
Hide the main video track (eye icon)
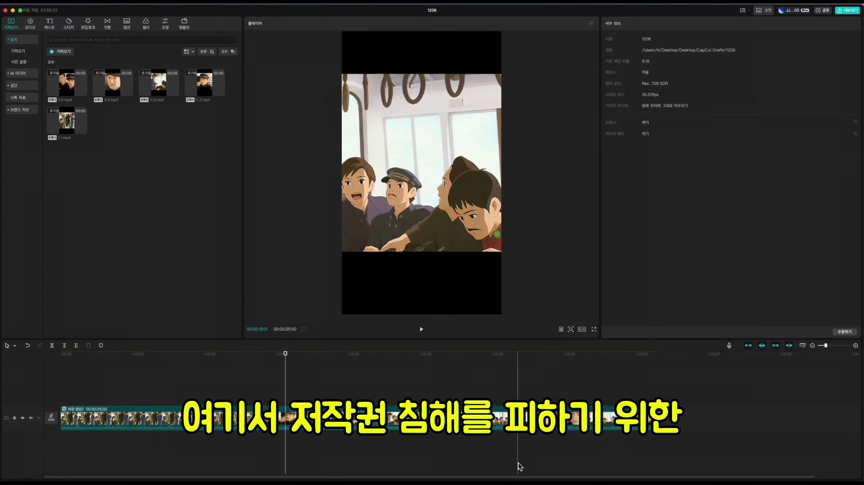[23, 418]
